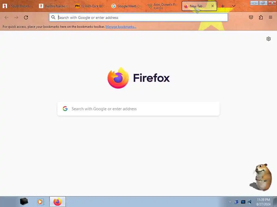277x207 pixels.
Task: Open the black box taskbar app
Action: (x=24, y=202)
